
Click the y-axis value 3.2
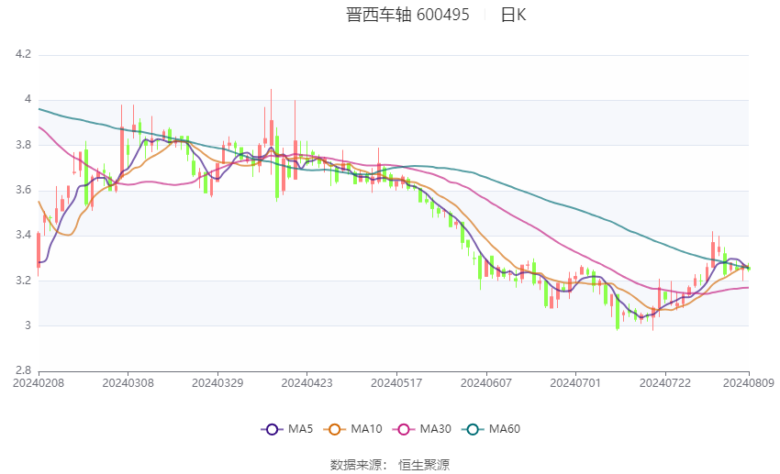tap(23, 281)
